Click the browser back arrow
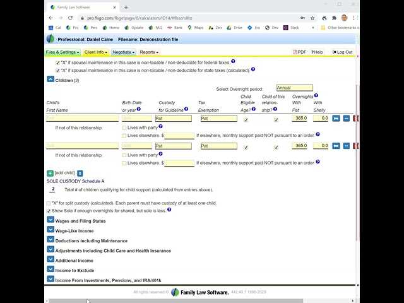 tap(50, 18)
